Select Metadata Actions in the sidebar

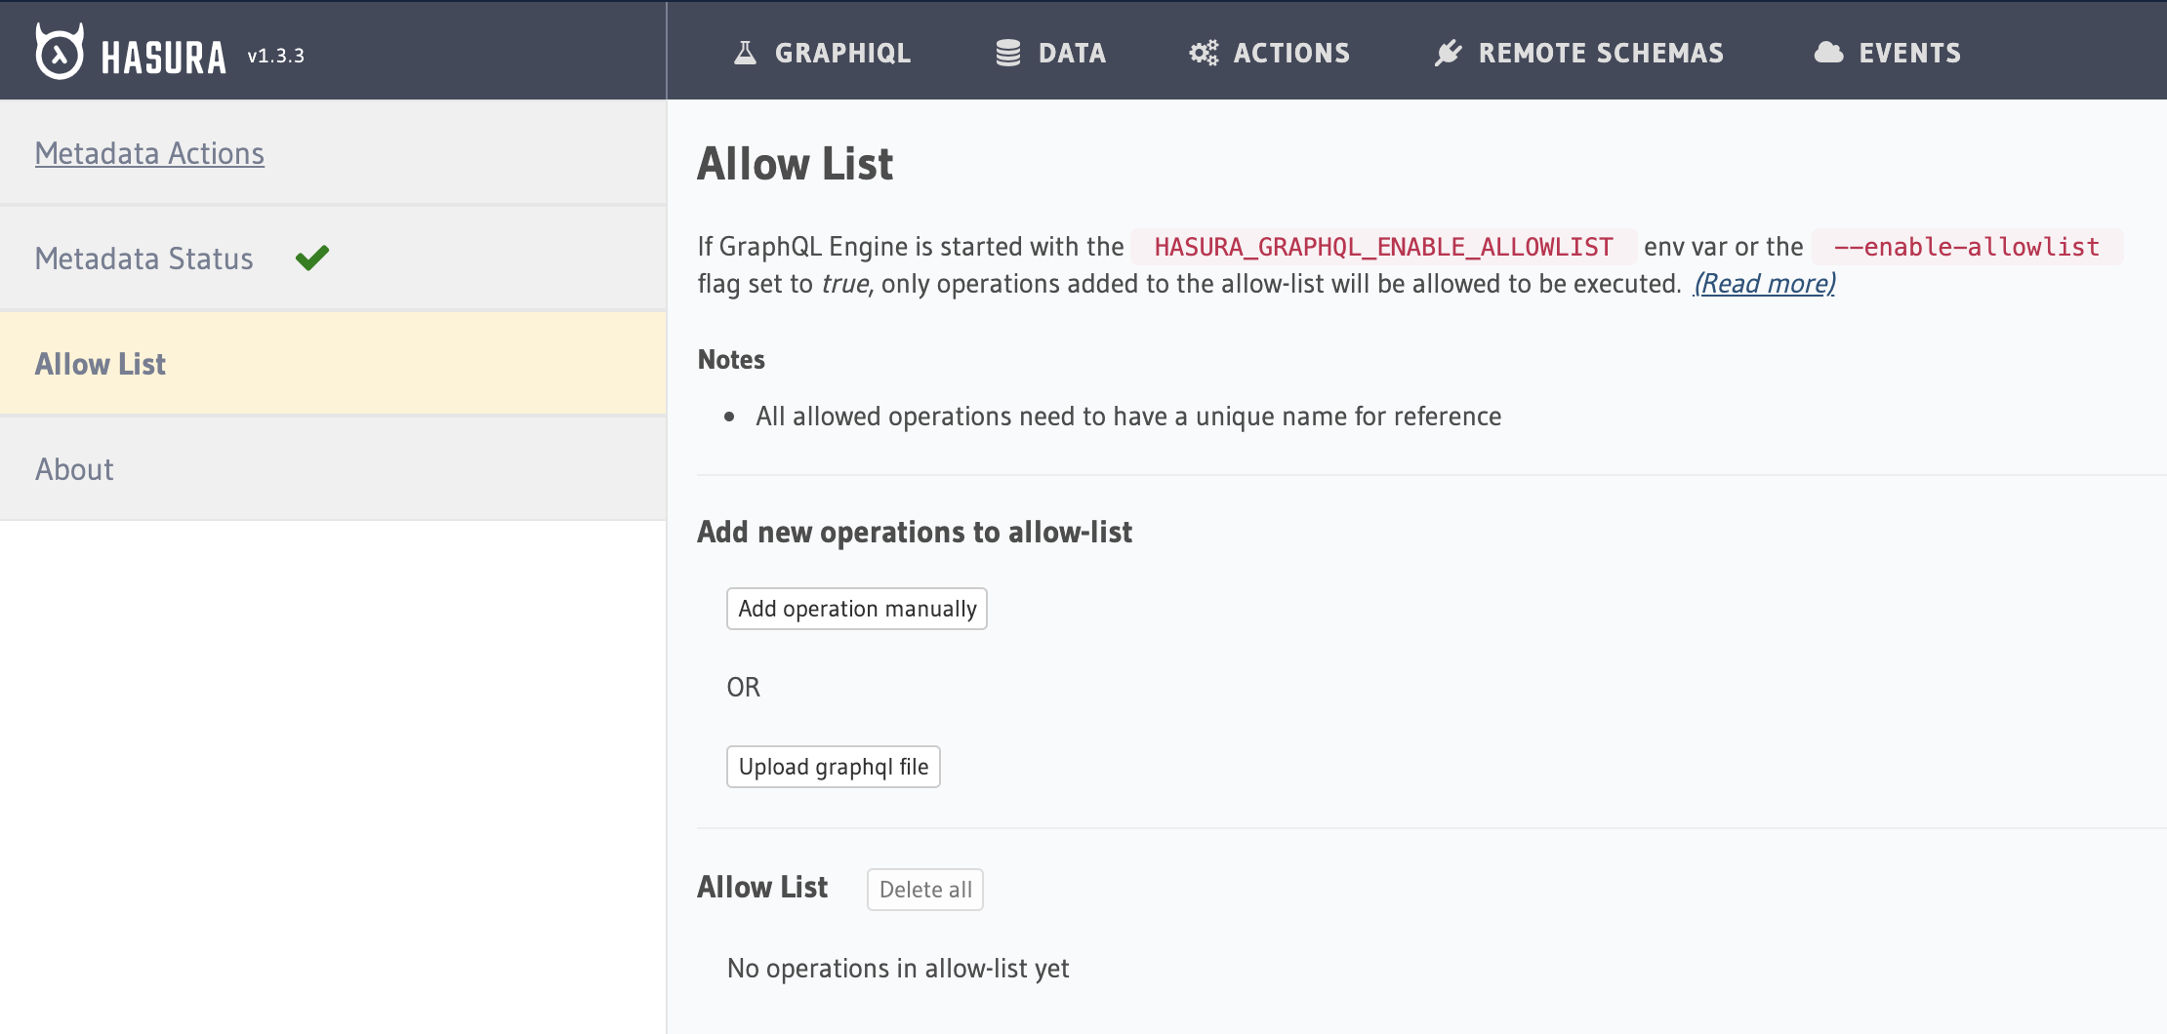(x=149, y=152)
